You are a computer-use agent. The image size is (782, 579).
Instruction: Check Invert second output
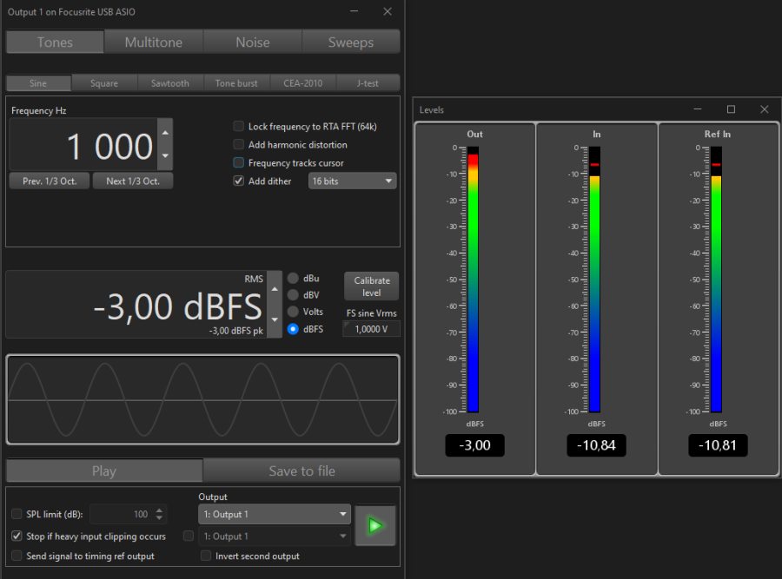[205, 556]
